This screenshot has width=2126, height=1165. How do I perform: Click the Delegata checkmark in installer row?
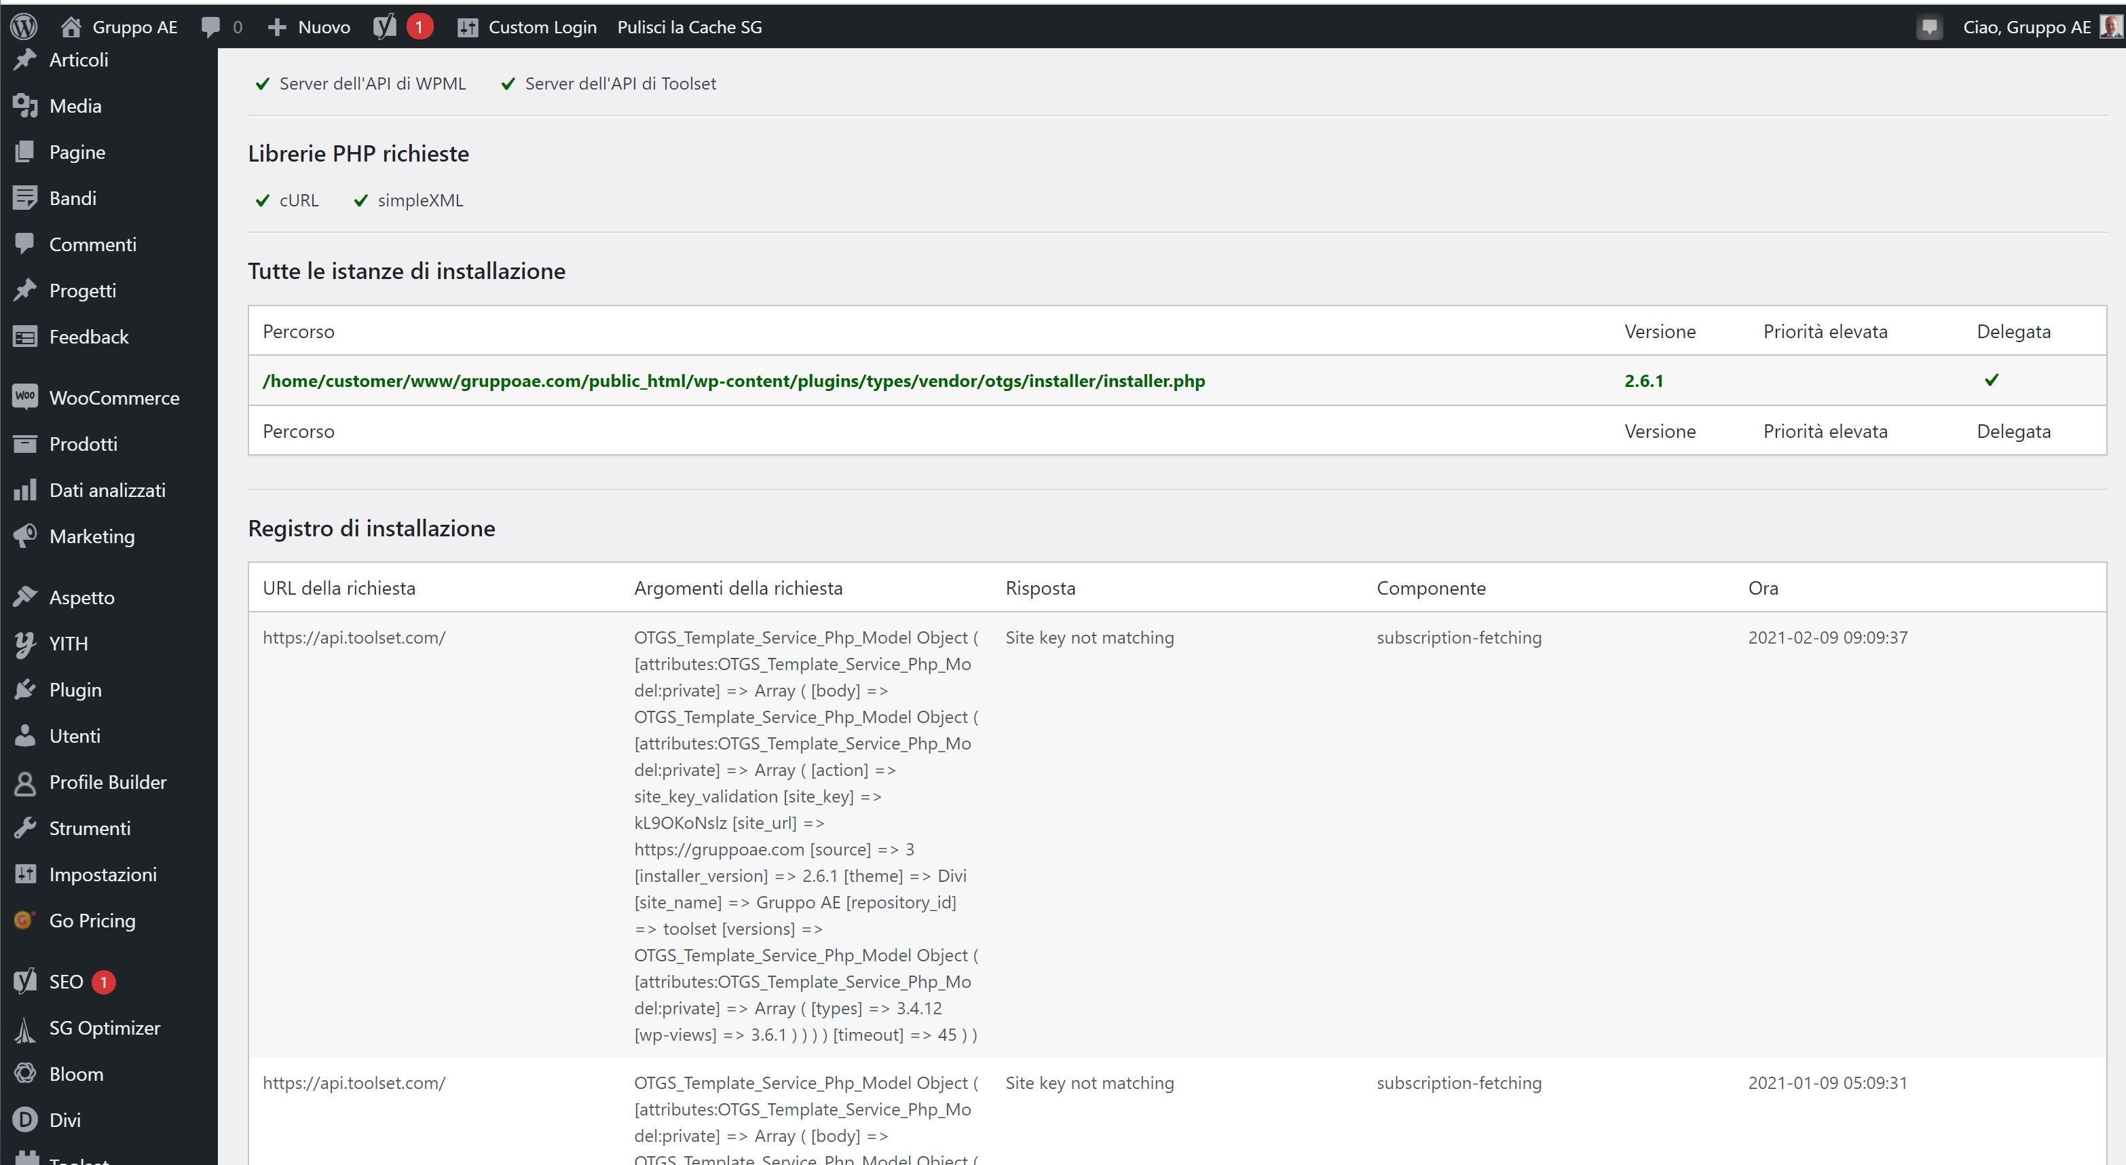1992,380
